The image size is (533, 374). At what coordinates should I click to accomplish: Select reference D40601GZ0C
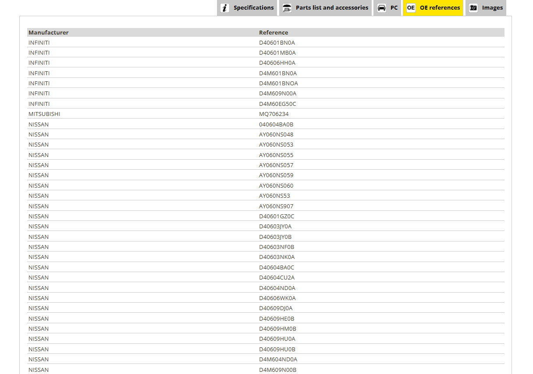coord(277,216)
